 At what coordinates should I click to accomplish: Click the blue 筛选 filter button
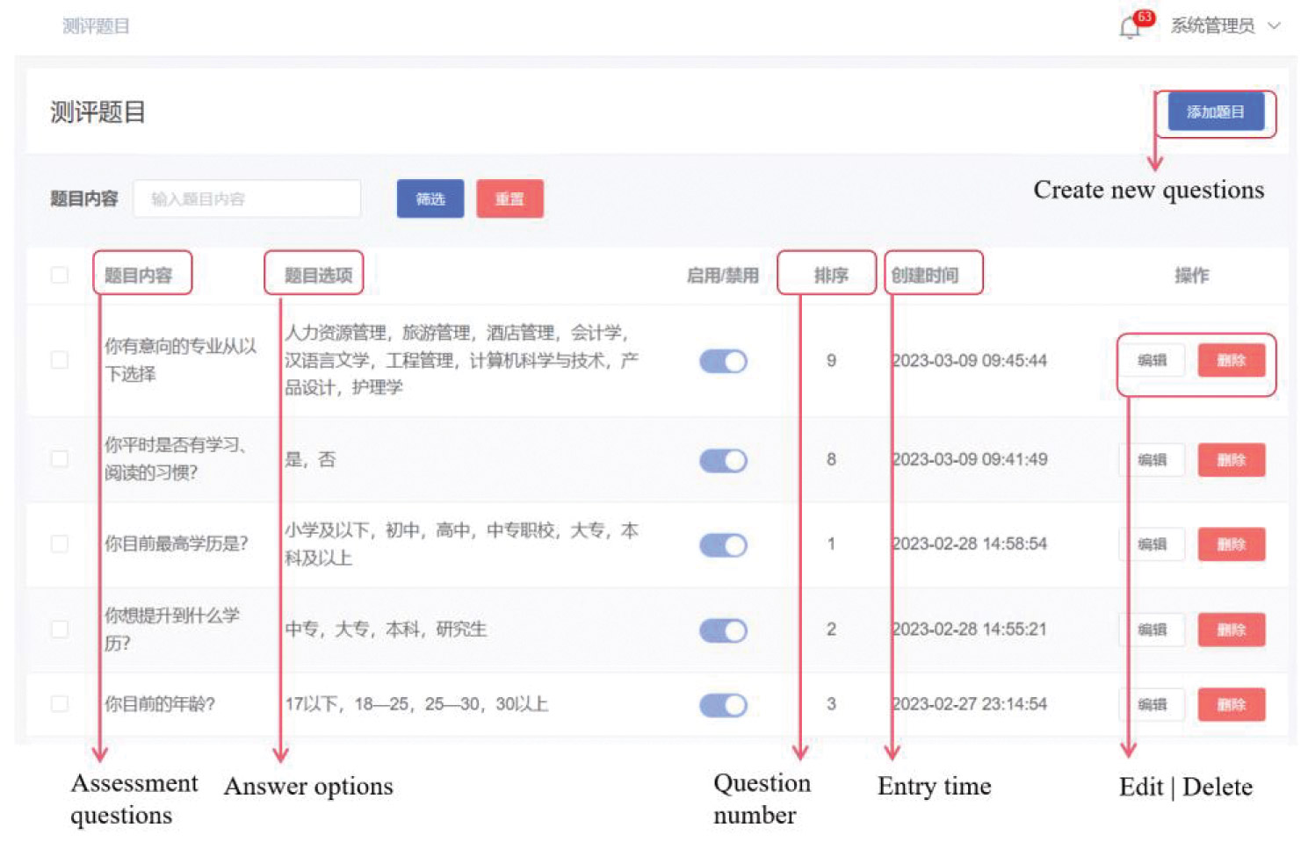click(x=430, y=198)
